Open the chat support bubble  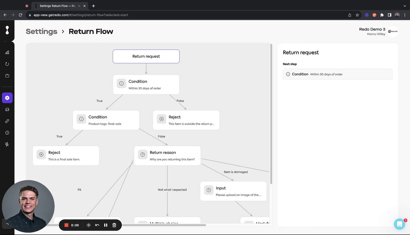click(399, 224)
